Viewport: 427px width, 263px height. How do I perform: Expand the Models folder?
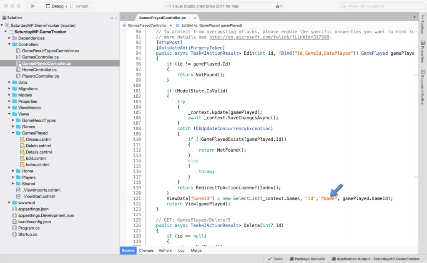9,95
